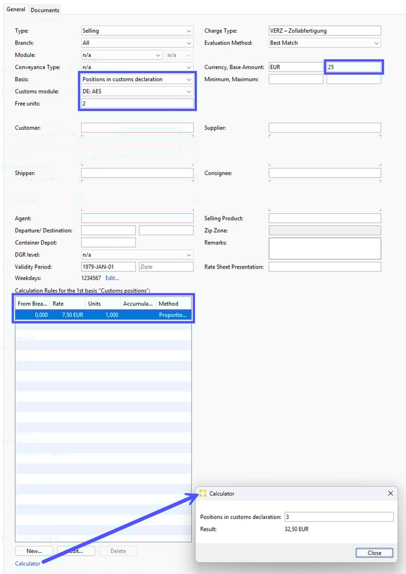Image resolution: width=406 pixels, height=574 pixels.
Task: Open the Basis dropdown list
Action: point(137,79)
